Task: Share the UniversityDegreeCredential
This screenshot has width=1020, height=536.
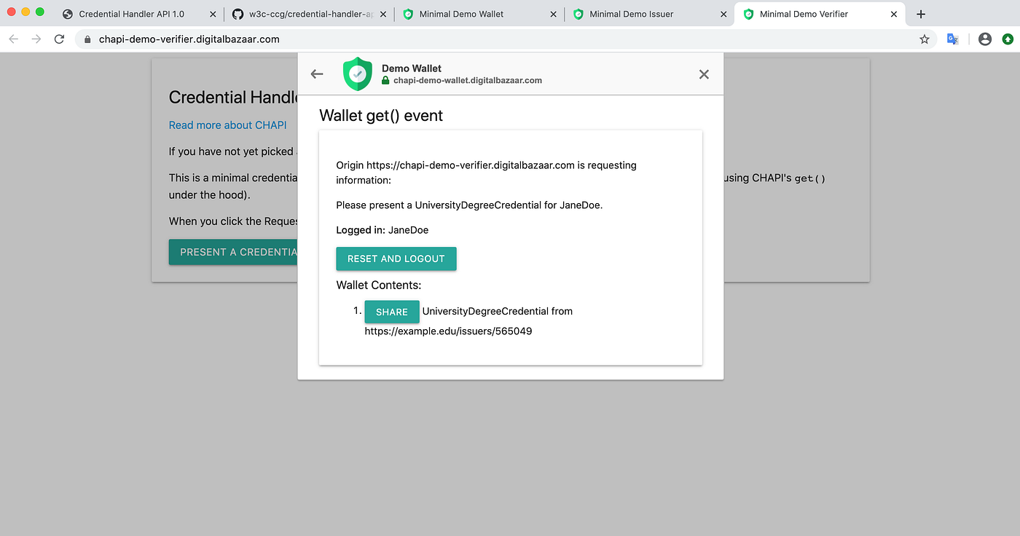Action: click(392, 312)
